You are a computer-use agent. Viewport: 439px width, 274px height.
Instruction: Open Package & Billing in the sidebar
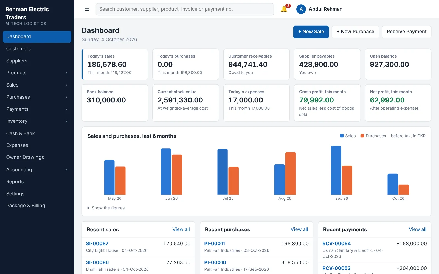click(37, 206)
